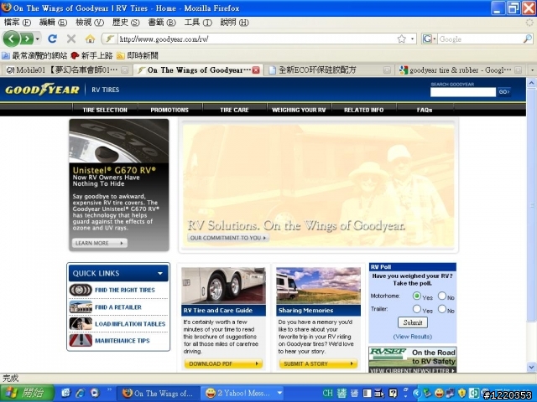This screenshot has width=537, height=402.
Task: Submit the RV Poll
Action: coord(413,322)
